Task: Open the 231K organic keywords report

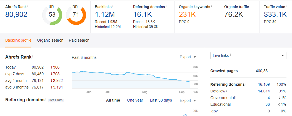Action: (x=187, y=14)
